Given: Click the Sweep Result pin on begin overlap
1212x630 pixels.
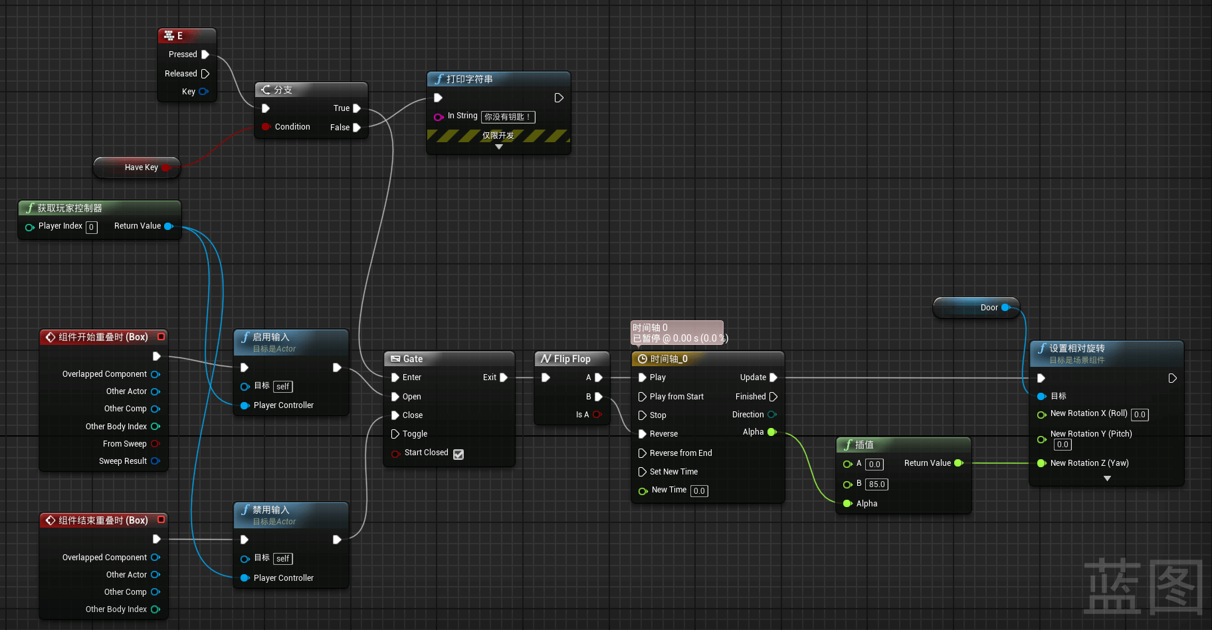Looking at the screenshot, I should 155,461.
